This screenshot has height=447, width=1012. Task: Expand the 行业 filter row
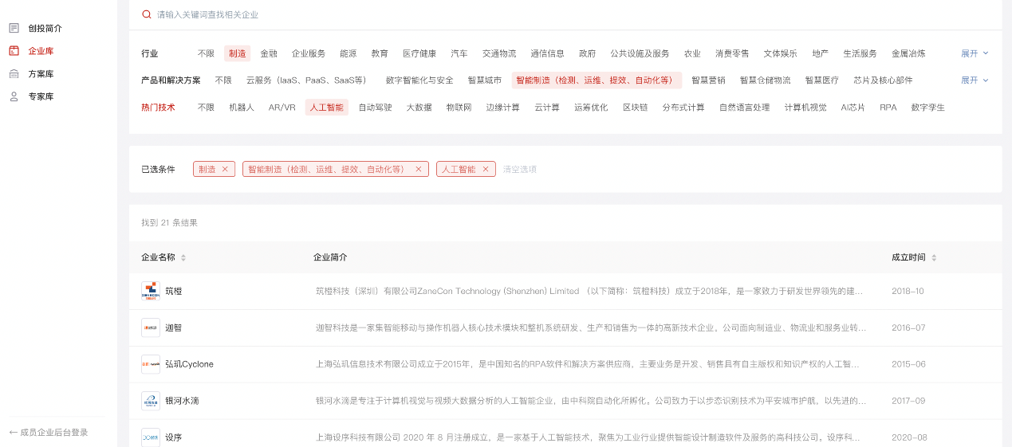[x=975, y=53]
